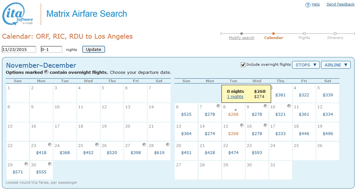362x195 pixels.
Task: Click the Help question mark icon
Action: 308,5
